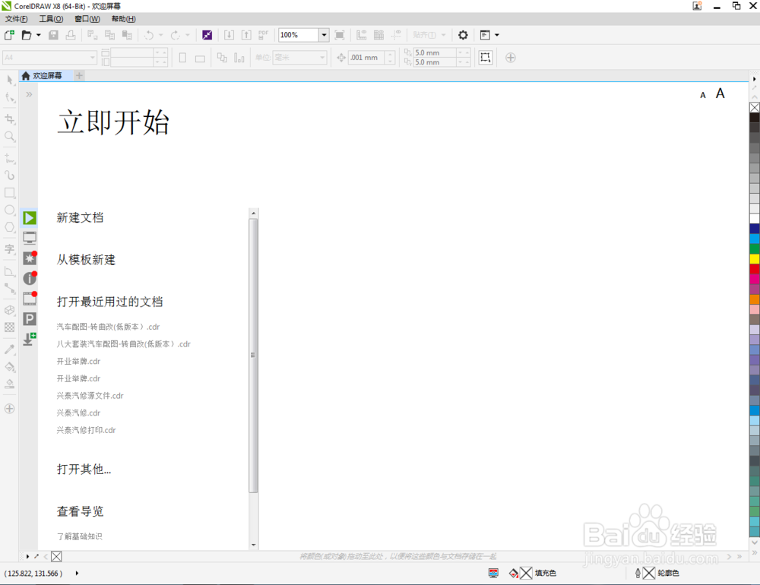Click the green Get Started sidebar icon
The image size is (760, 585).
coord(30,218)
